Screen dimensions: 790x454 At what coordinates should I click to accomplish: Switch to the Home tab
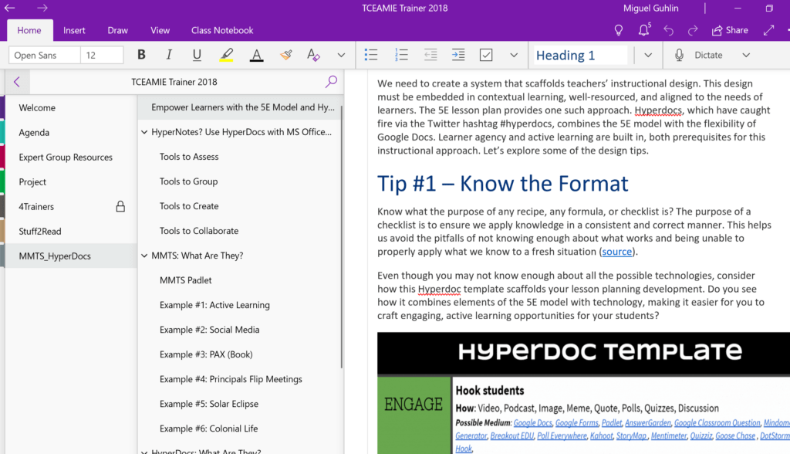click(x=29, y=30)
